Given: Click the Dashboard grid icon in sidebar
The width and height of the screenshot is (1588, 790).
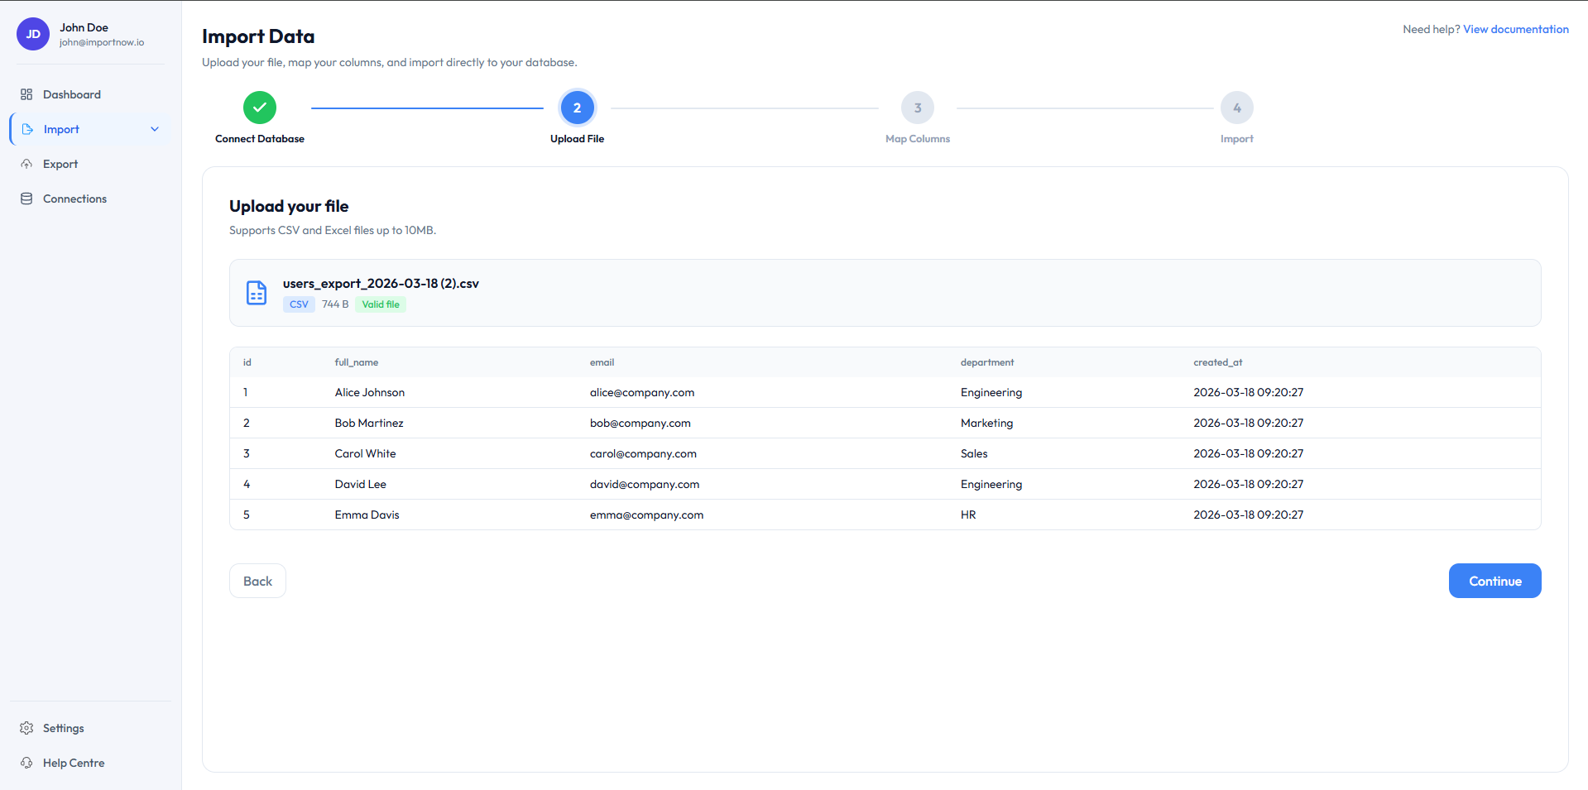Looking at the screenshot, I should [x=26, y=94].
